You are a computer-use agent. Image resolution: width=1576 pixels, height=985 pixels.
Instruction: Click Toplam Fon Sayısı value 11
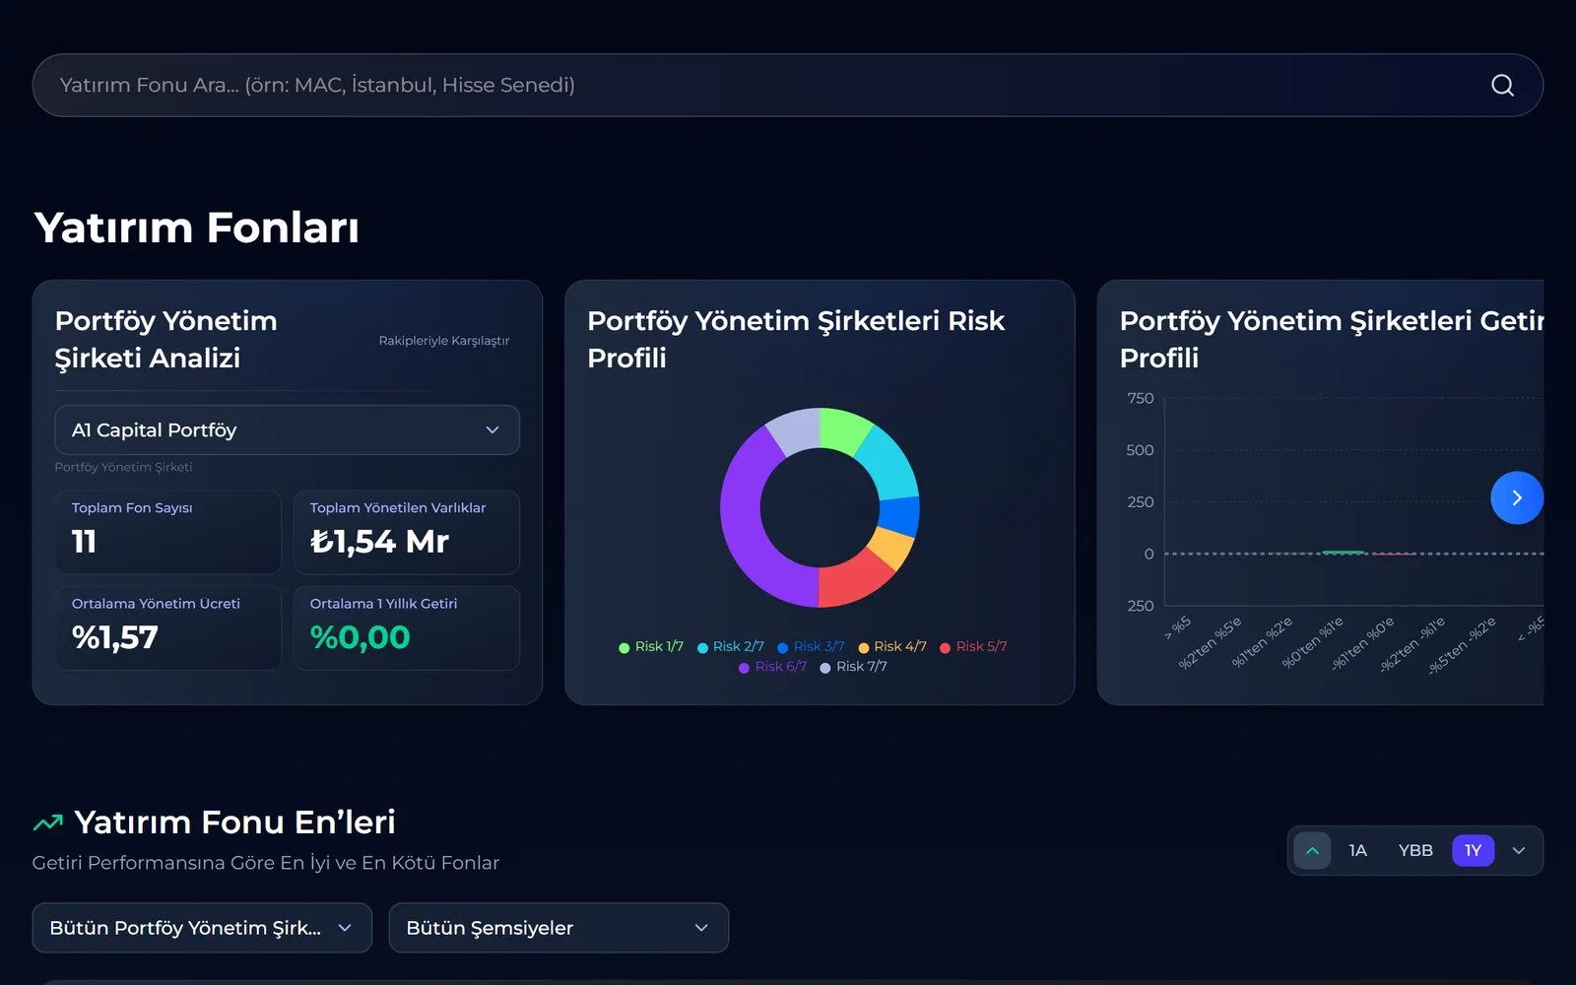coord(84,541)
